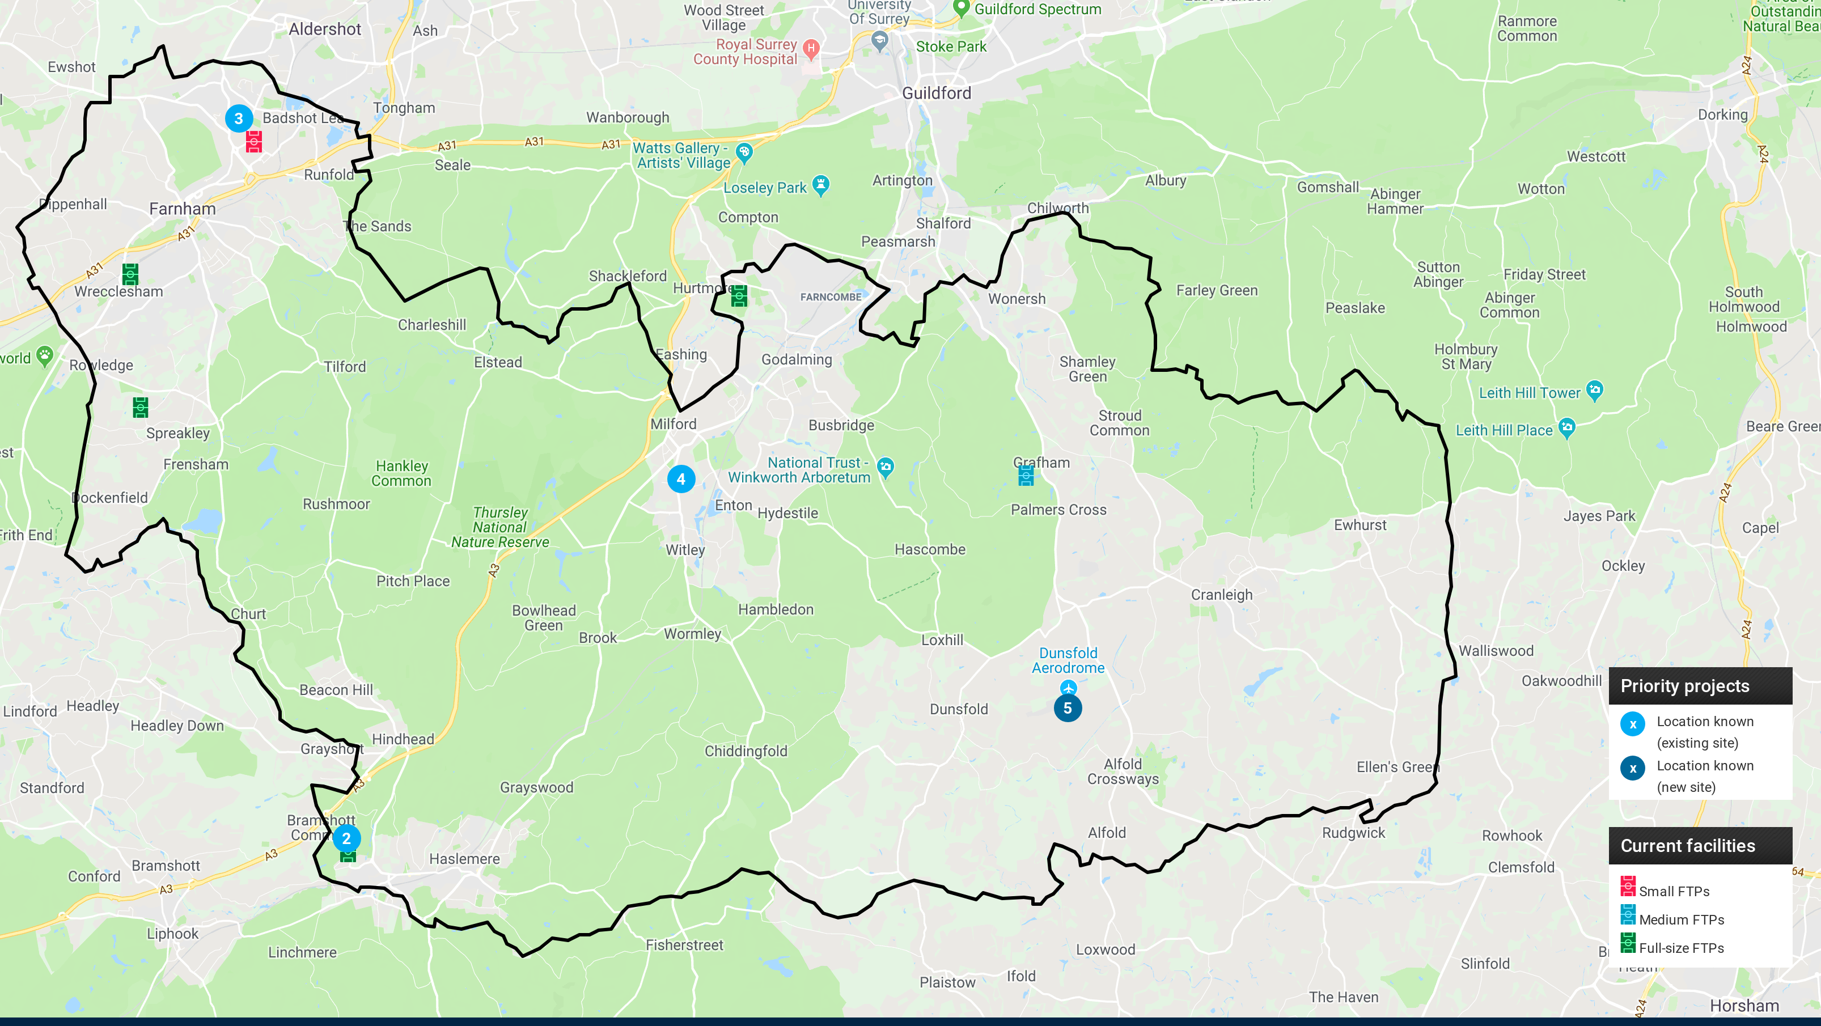Click the light blue existing-site legend swatch

[1632, 724]
